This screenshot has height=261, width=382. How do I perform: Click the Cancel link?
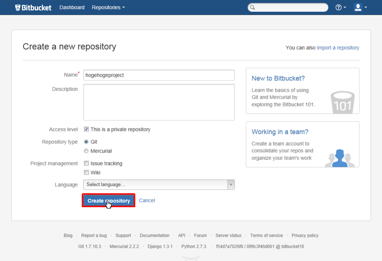pyautogui.click(x=147, y=200)
